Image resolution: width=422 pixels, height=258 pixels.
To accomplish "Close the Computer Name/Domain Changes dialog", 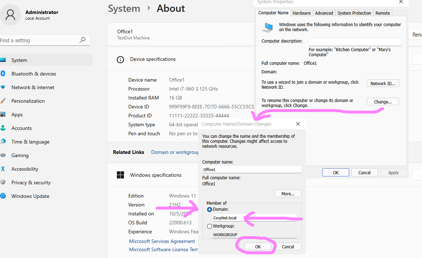I will (298, 124).
